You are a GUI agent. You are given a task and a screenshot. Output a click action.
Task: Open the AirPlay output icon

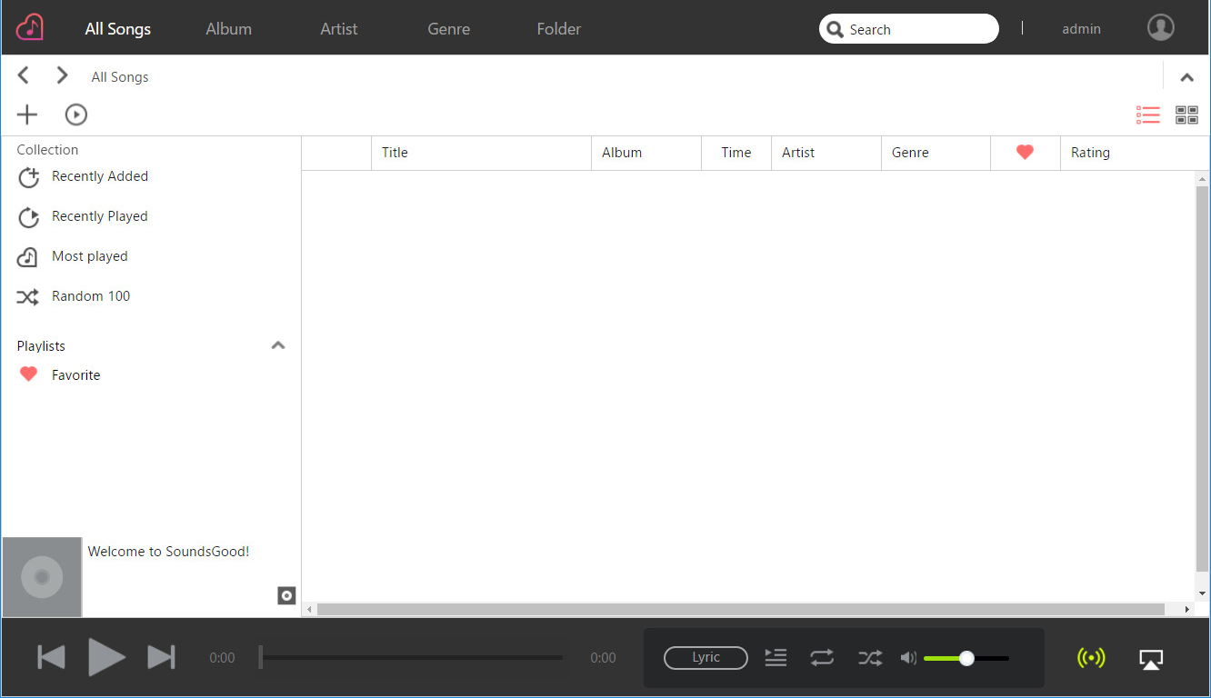[1151, 659]
